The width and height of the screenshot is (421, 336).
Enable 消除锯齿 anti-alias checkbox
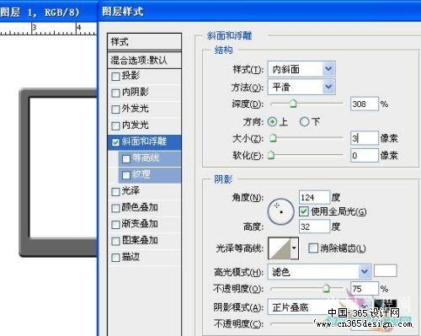coord(313,248)
